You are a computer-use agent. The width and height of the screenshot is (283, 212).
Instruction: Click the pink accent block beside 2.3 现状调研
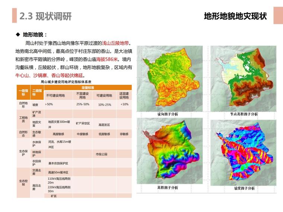[x=14, y=15]
